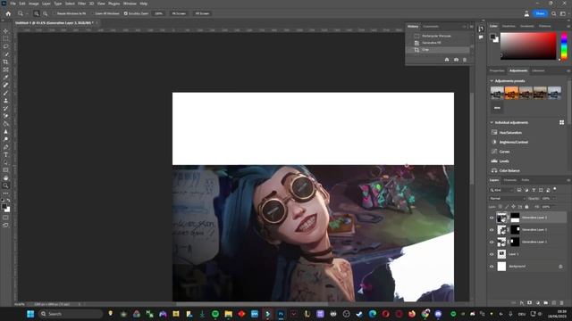Select the Eyedropper tool
Screen dimensions: 572x321
tap(5, 78)
